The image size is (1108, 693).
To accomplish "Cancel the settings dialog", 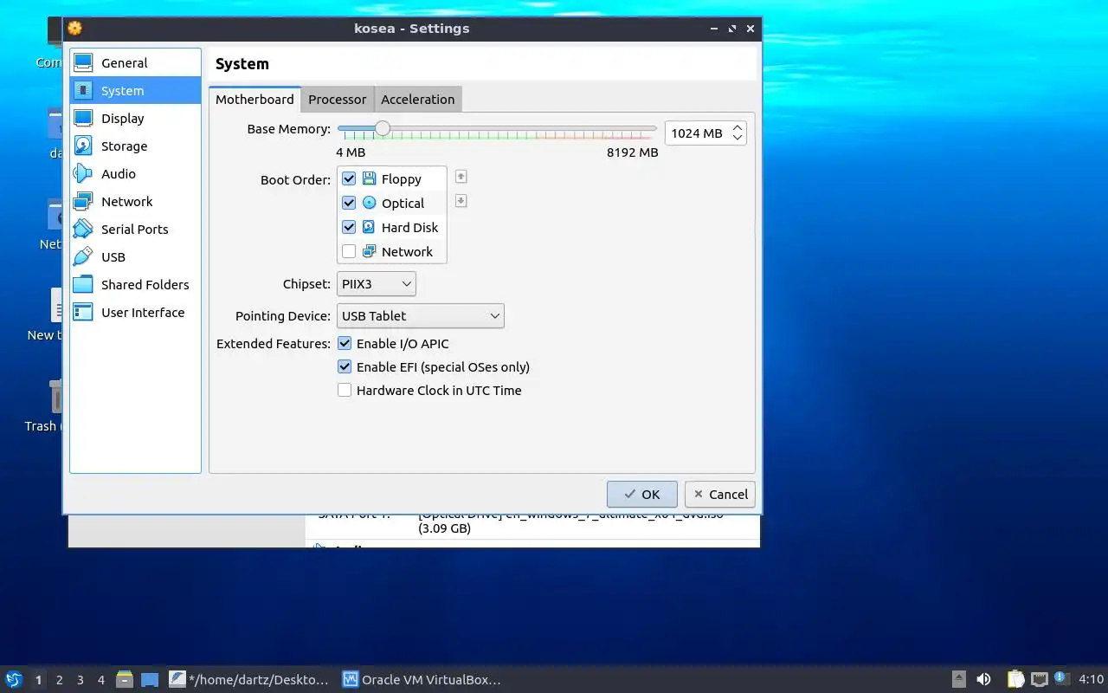I will pos(720,495).
